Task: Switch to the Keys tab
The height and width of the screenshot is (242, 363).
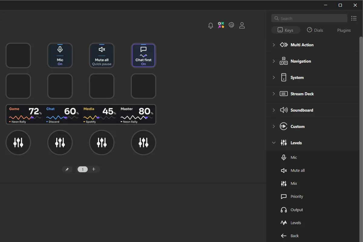Action: point(286,30)
